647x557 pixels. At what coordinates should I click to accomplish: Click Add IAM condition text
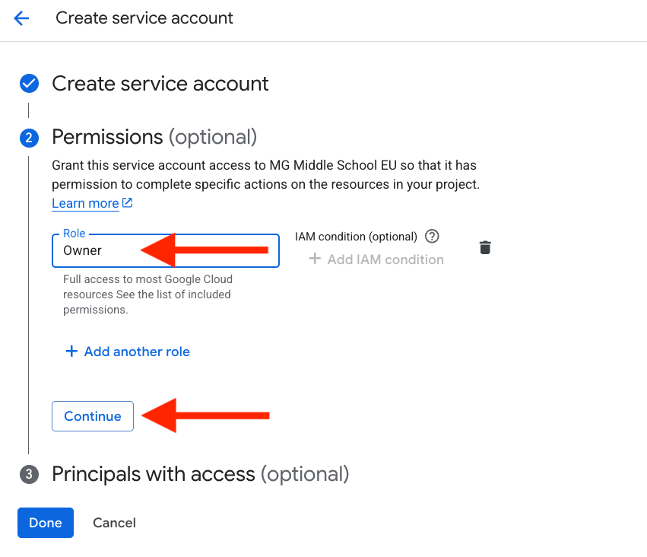click(x=385, y=259)
